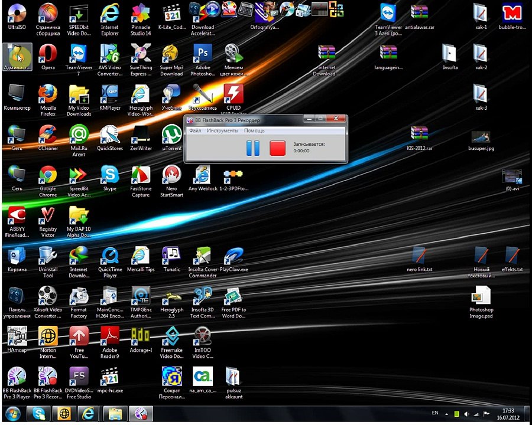Select Registry Victor icon

click(48, 221)
